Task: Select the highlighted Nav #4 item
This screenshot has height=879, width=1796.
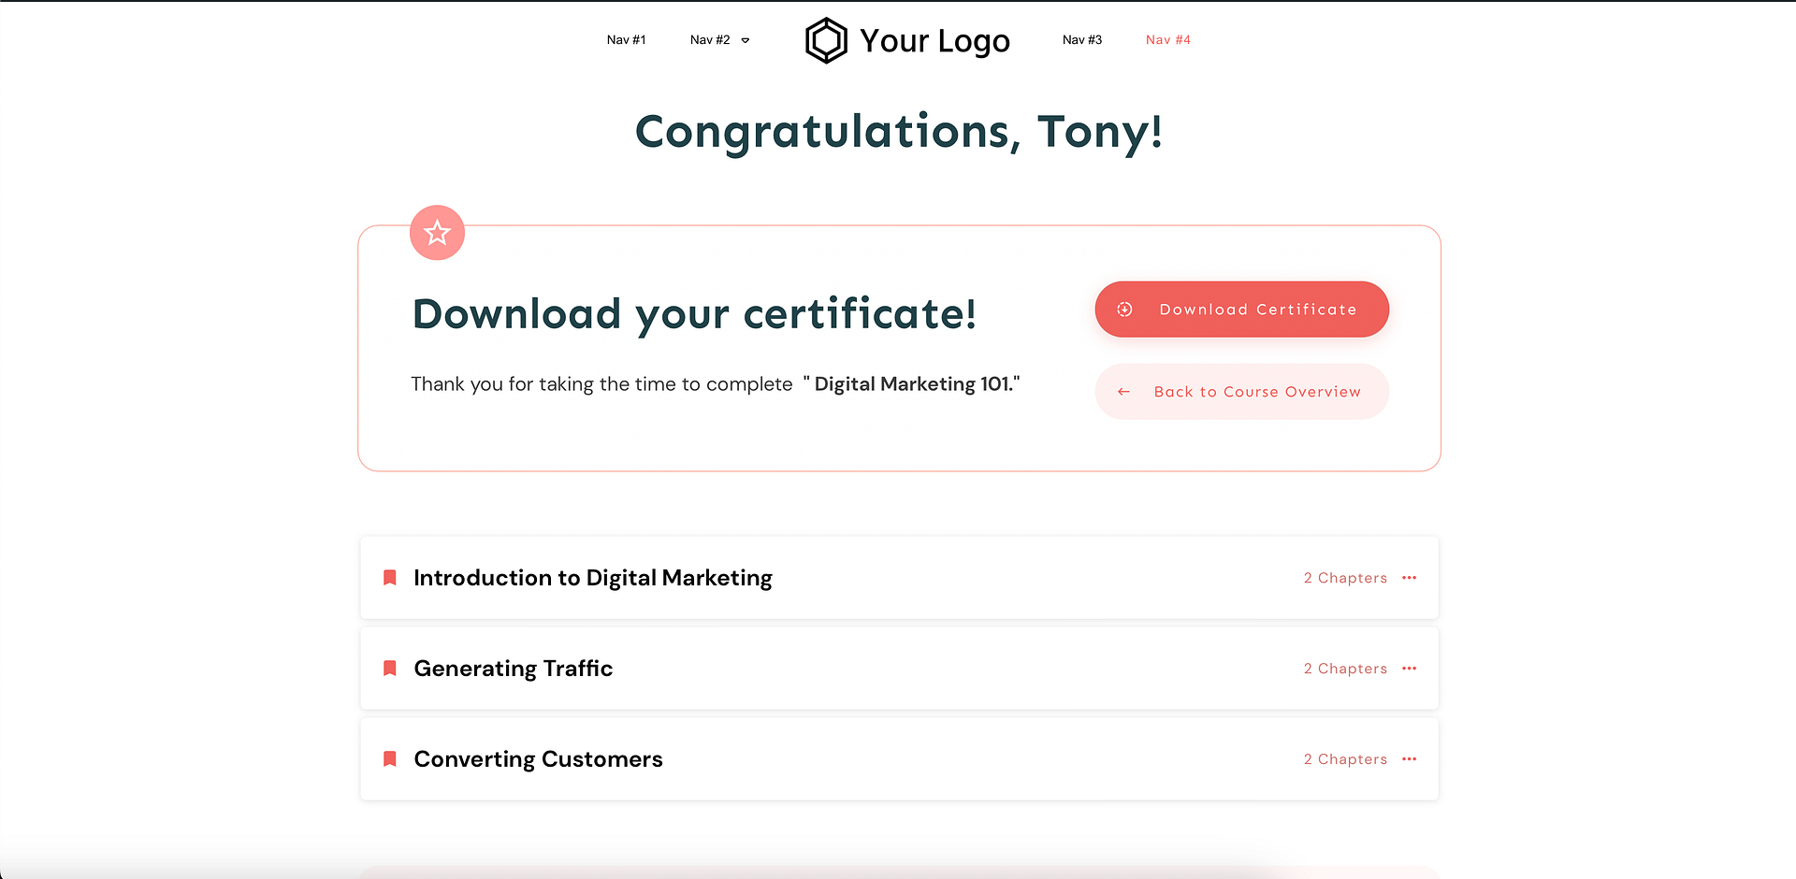Action: pyautogui.click(x=1167, y=39)
